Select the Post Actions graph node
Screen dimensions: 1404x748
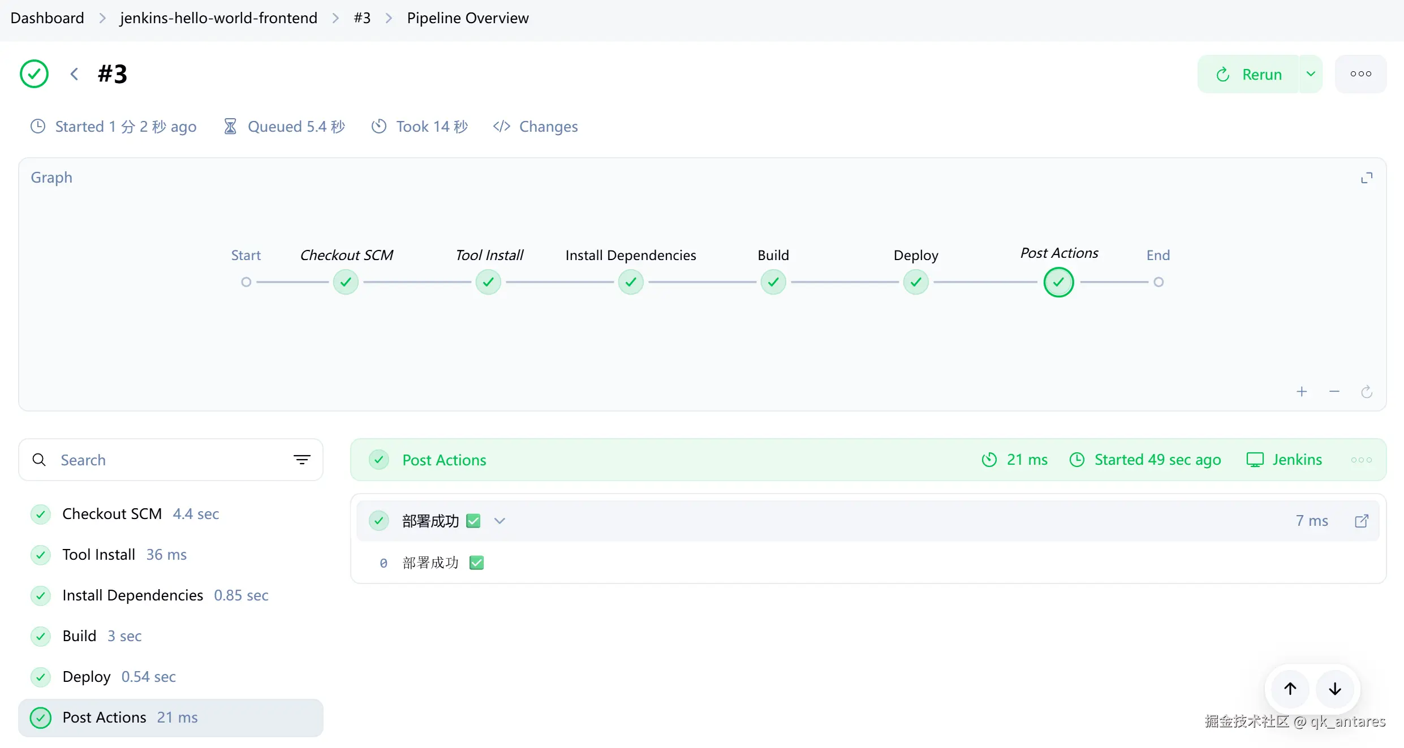coord(1058,282)
